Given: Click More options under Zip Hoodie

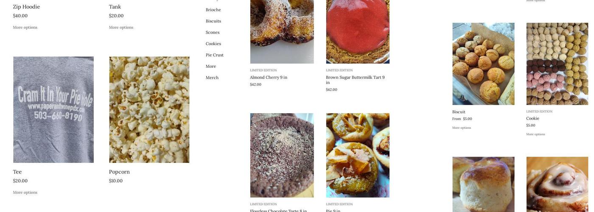Looking at the screenshot, I should coord(25,28).
